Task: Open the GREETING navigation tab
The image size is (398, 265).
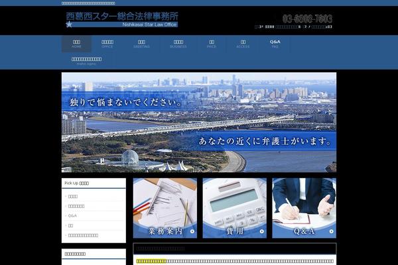Action: tap(141, 44)
